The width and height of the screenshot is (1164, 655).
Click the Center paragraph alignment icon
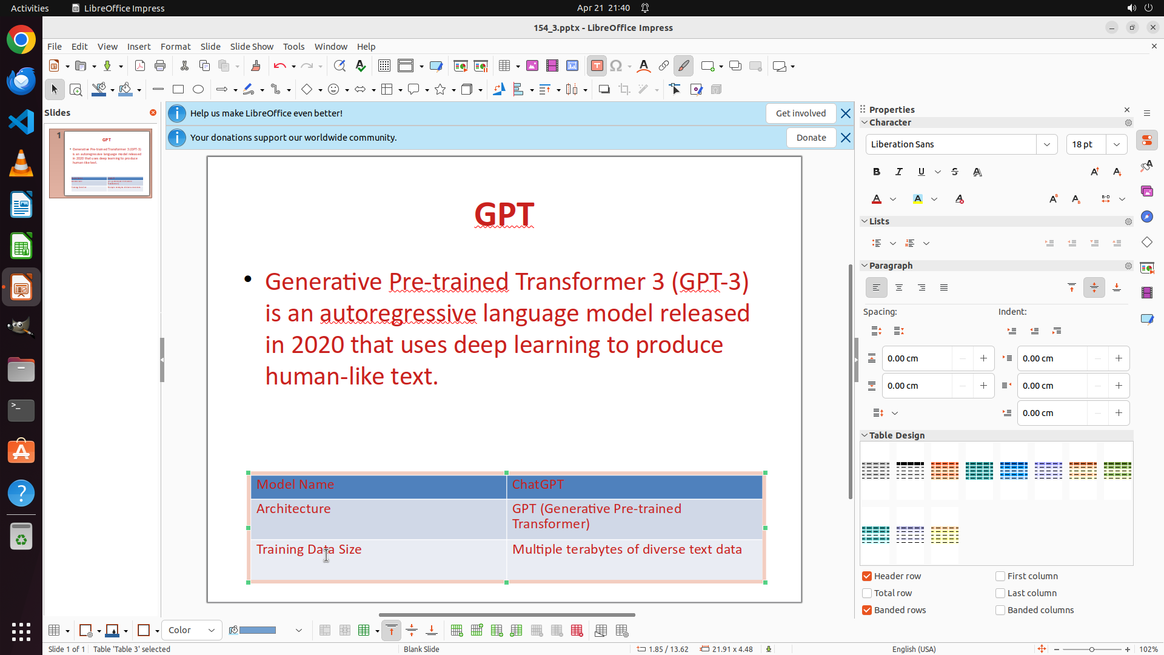[899, 287]
